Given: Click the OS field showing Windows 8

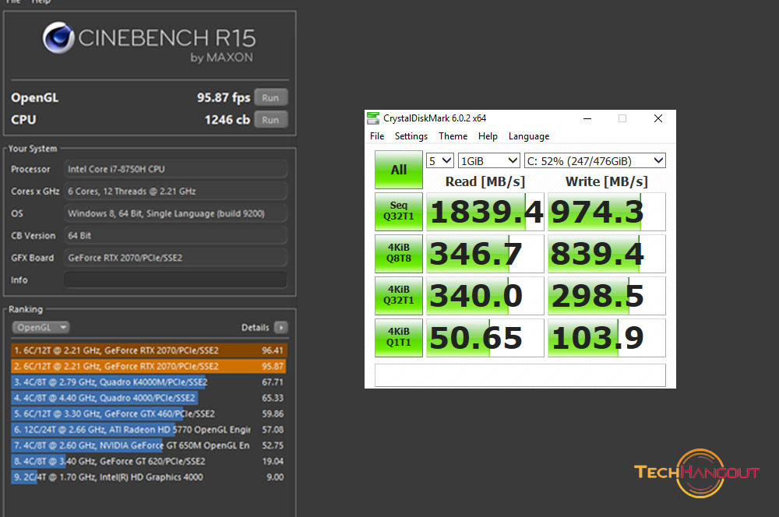Looking at the screenshot, I should tap(175, 213).
